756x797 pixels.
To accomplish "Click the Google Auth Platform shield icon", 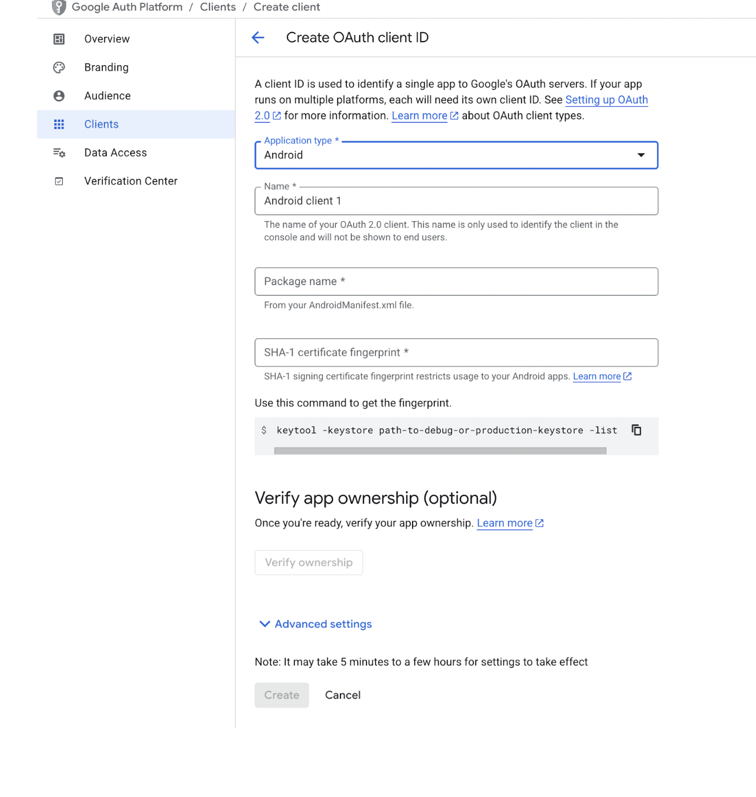I will 59,7.
